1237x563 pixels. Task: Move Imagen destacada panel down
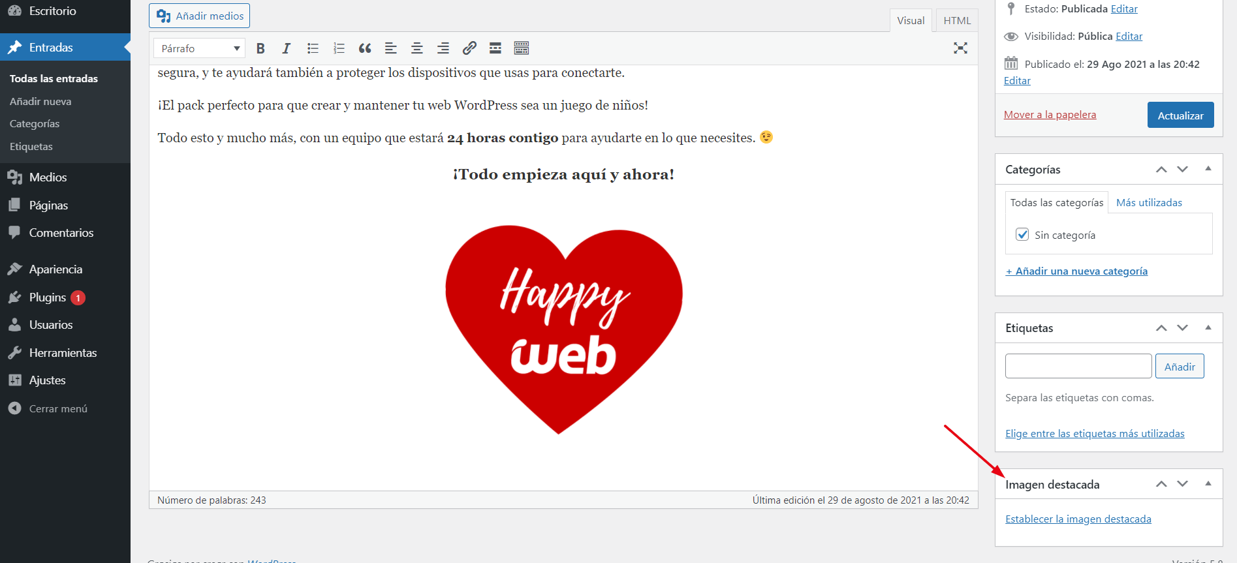(1182, 484)
